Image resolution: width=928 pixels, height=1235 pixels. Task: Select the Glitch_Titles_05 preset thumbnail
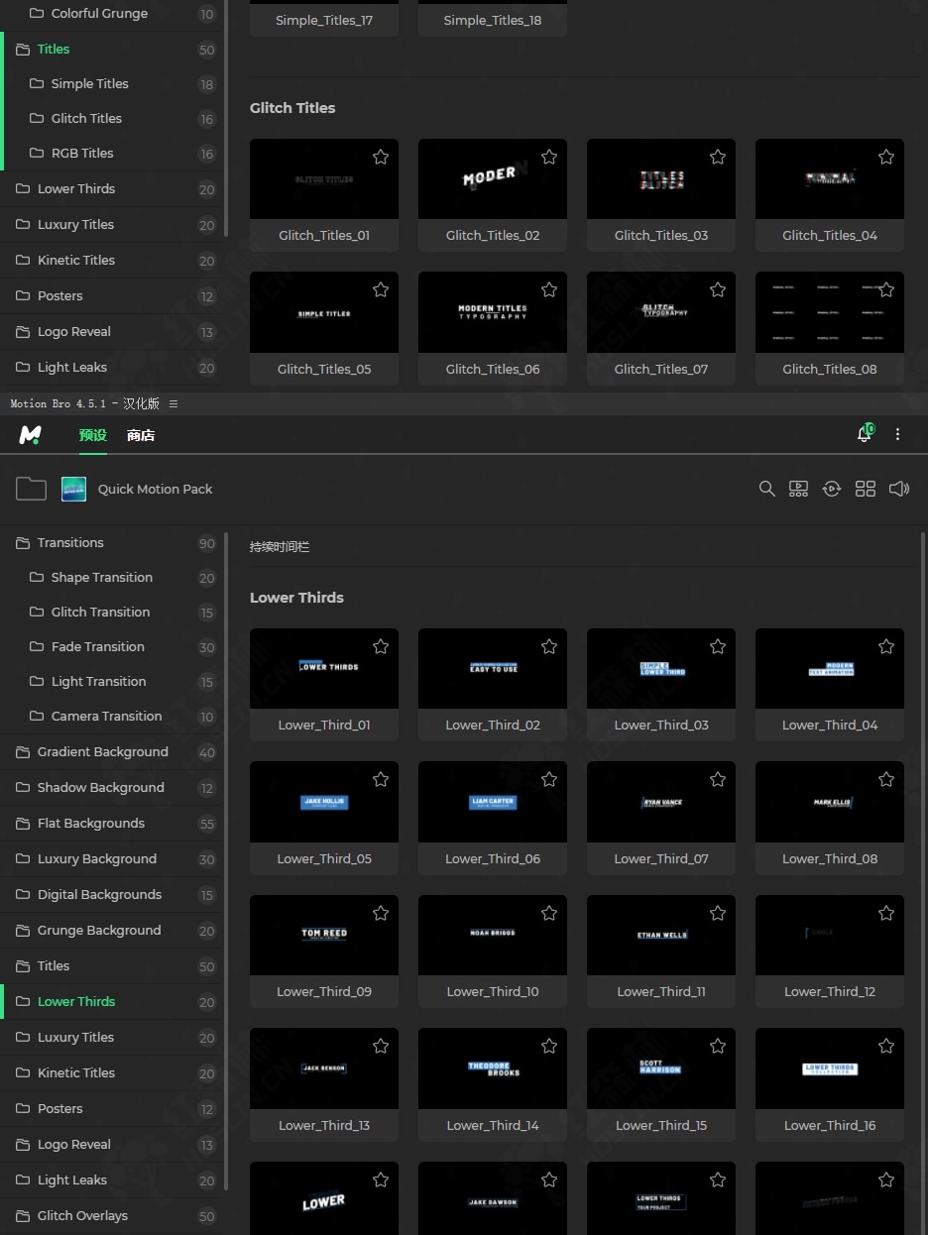[324, 312]
